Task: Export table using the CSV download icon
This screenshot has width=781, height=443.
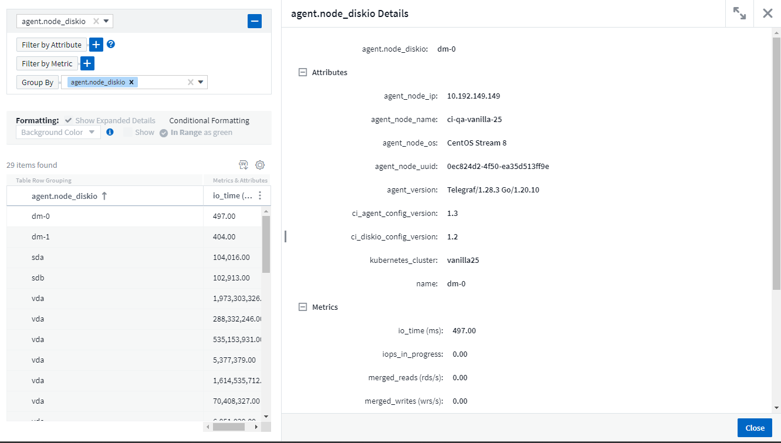Action: tap(244, 165)
